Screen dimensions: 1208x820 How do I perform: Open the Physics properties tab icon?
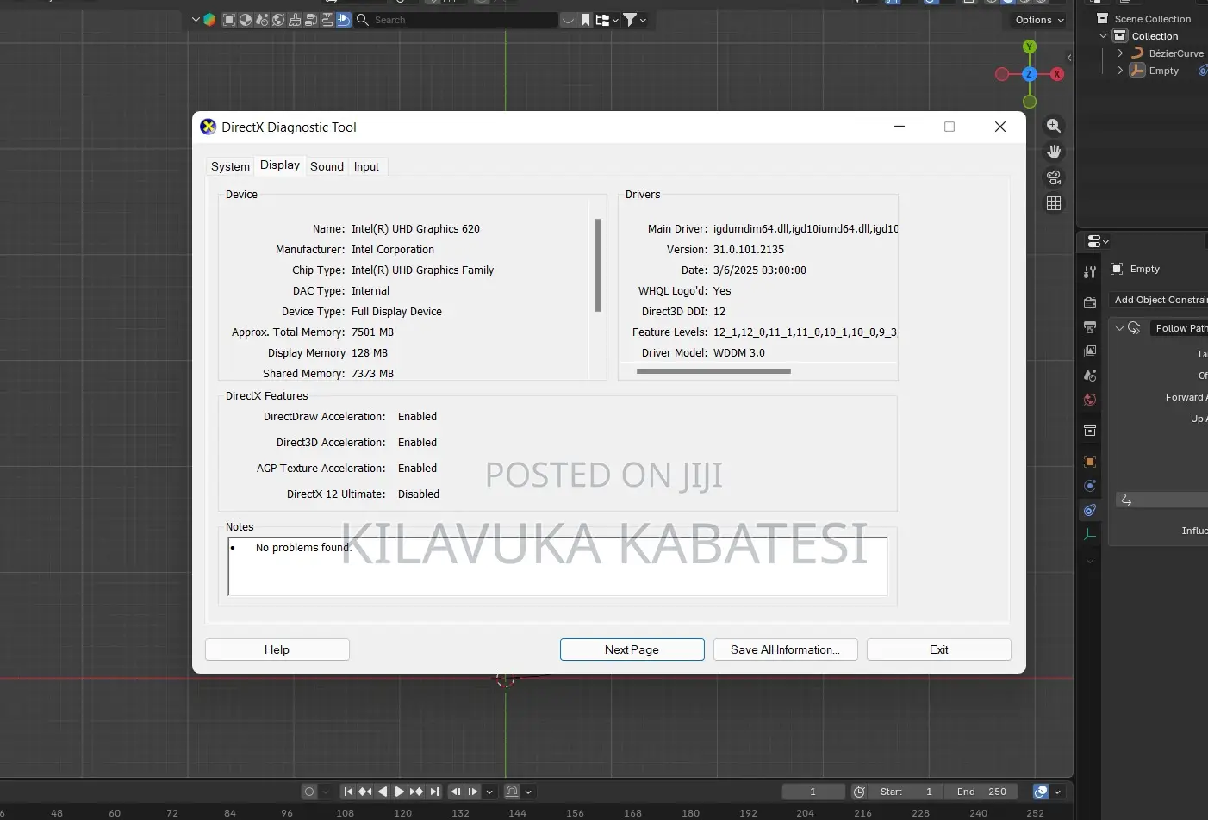tap(1090, 486)
